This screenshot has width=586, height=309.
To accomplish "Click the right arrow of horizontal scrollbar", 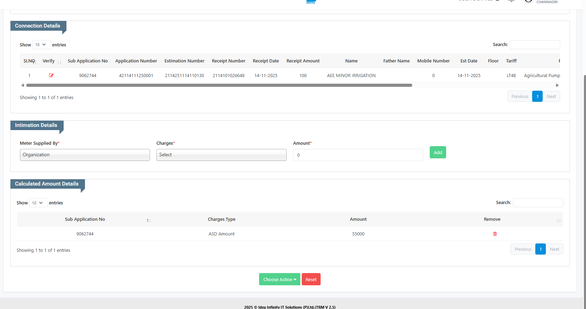I will pyautogui.click(x=557, y=85).
